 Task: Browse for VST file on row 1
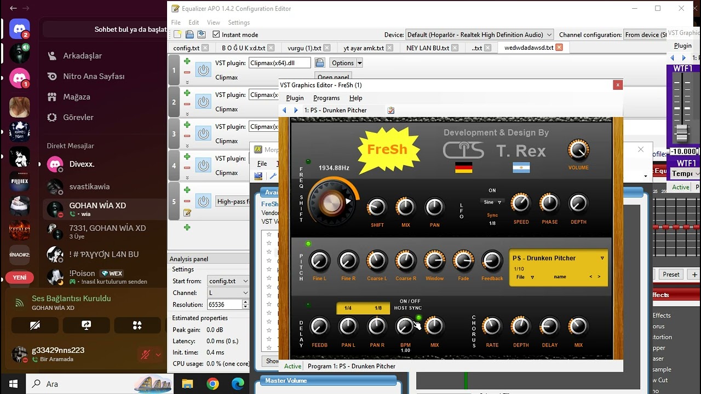point(320,63)
